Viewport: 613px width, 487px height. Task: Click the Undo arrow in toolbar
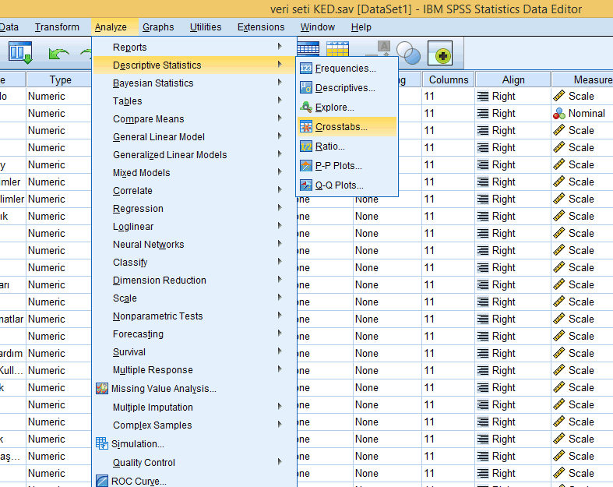pos(58,54)
